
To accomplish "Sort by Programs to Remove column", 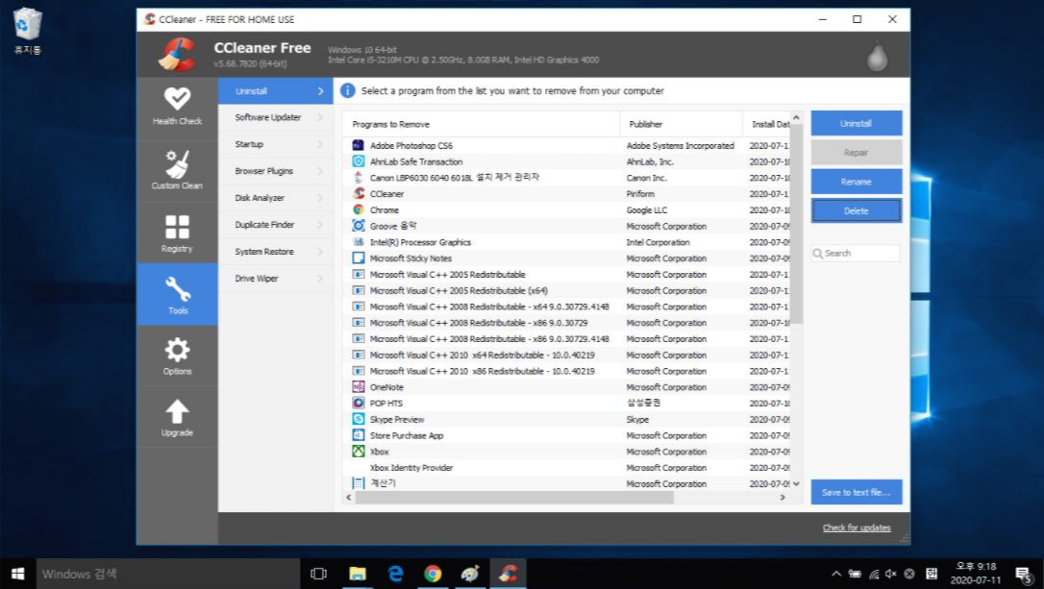I will point(481,124).
